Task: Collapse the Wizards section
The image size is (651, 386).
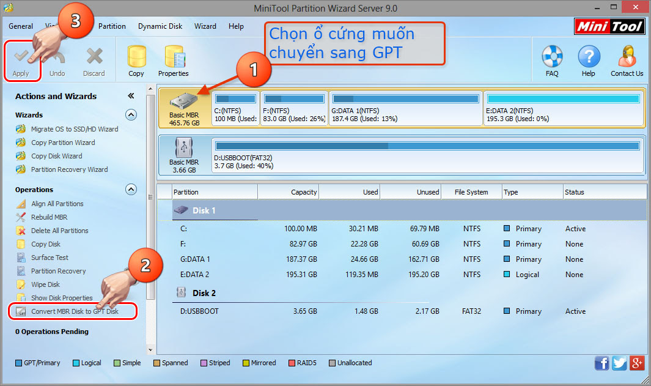Action: pos(131,114)
